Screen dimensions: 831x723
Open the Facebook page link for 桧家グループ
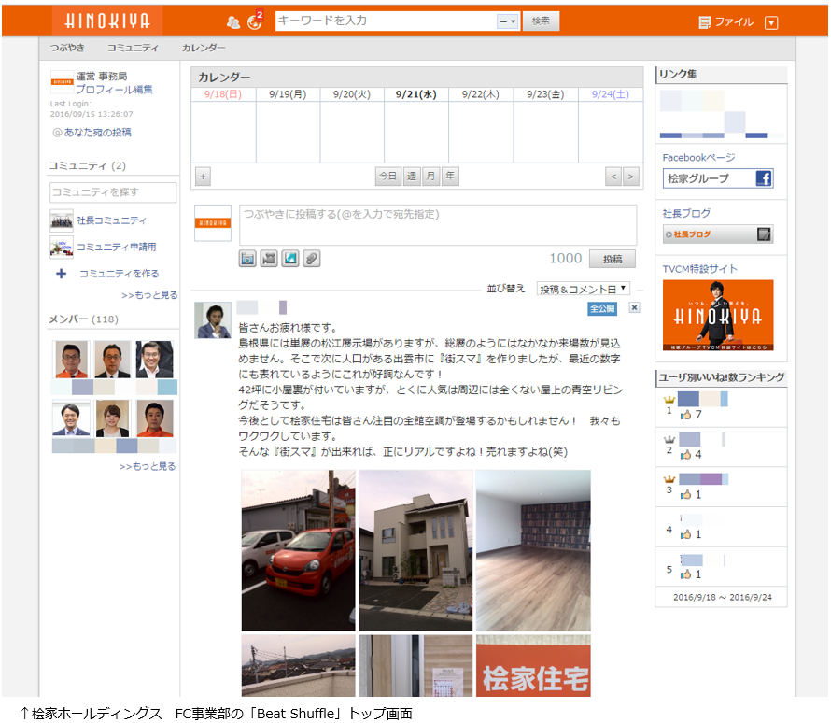click(717, 178)
